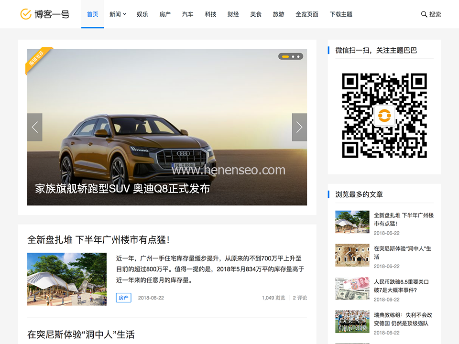Image resolution: width=459 pixels, height=344 pixels.
Task: Open sidebar link 瑞典教练组：失利不会改变德国
Action: [403, 319]
